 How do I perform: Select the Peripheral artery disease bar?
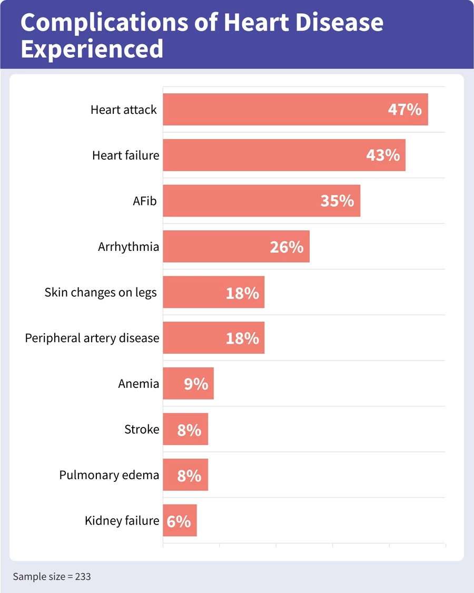click(213, 338)
